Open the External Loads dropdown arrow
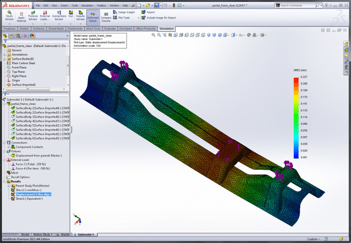Viewport: 351px width, 243px height. click(45, 24)
